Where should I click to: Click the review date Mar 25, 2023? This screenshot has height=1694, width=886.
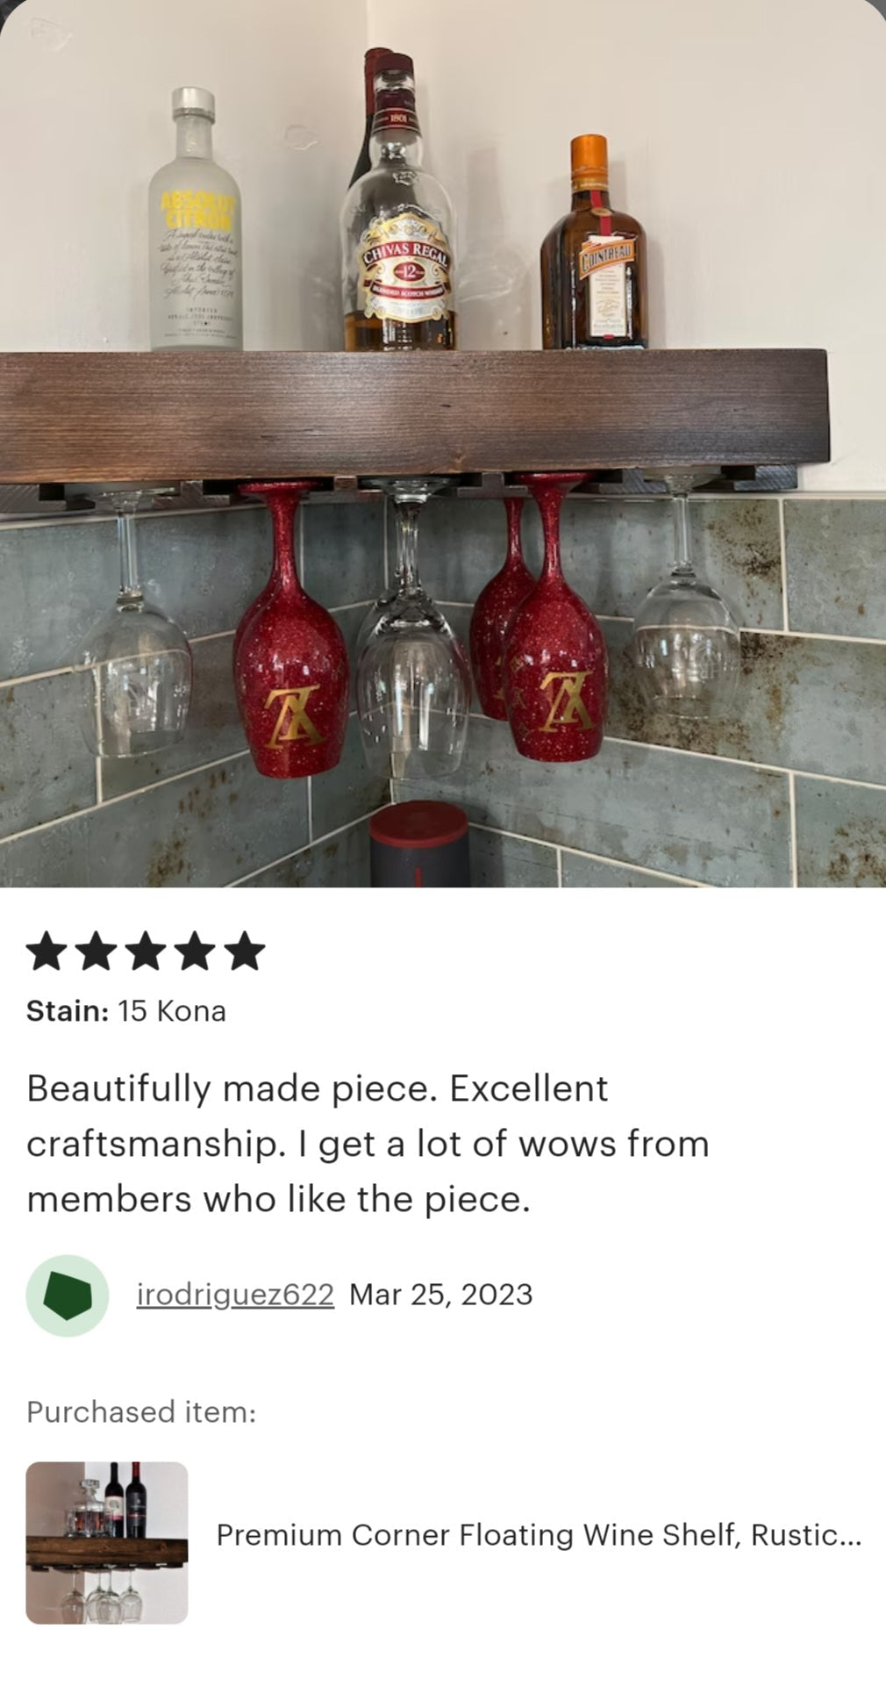(x=441, y=1295)
